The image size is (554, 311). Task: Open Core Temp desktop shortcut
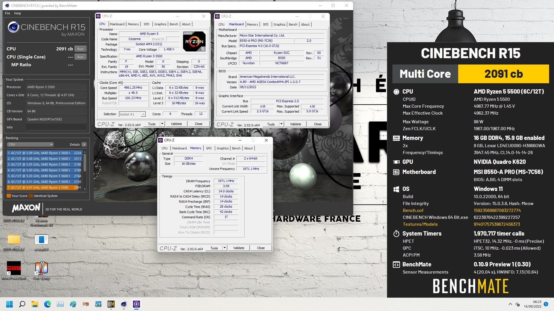[x=41, y=271]
